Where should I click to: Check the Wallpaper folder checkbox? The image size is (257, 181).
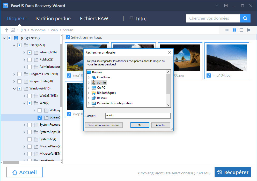40,110
